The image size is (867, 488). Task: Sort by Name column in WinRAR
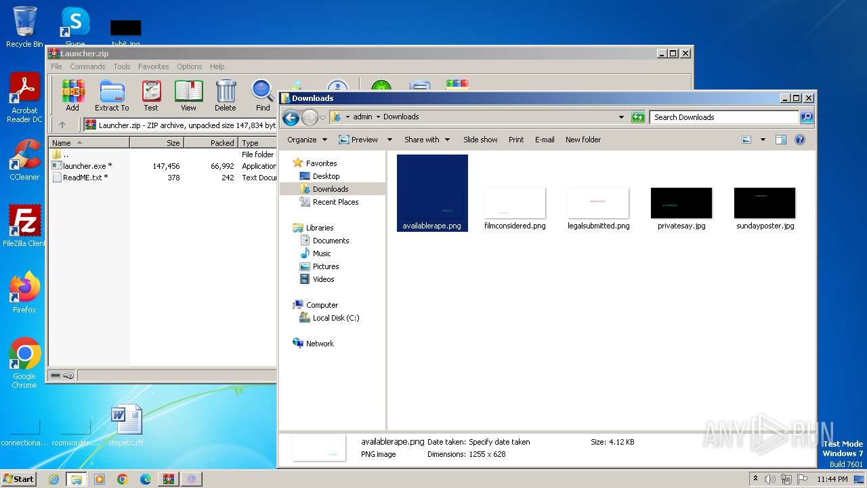click(89, 143)
